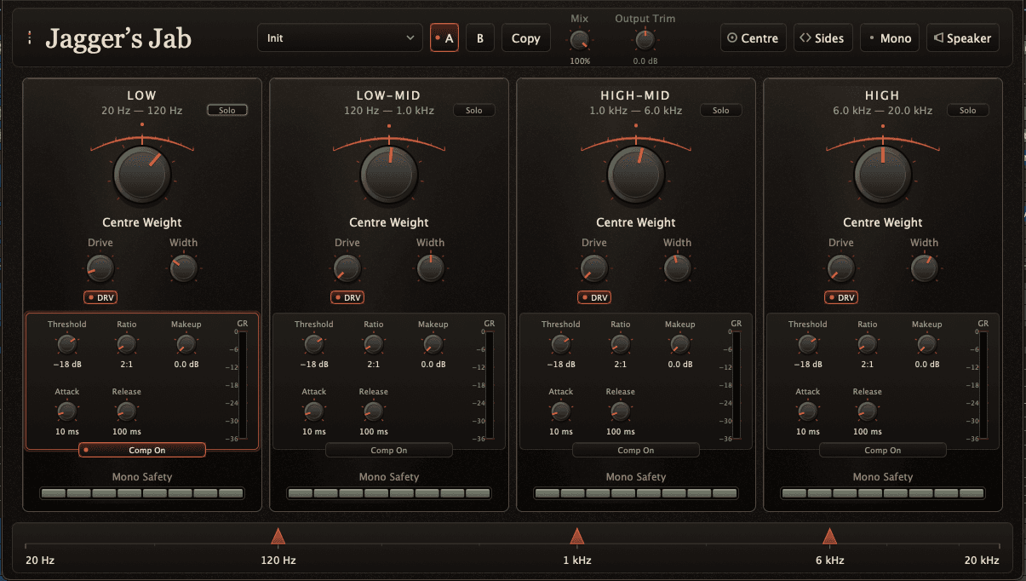The width and height of the screenshot is (1026, 581).
Task: Click LOW band Mono Safety meter
Action: click(x=142, y=493)
